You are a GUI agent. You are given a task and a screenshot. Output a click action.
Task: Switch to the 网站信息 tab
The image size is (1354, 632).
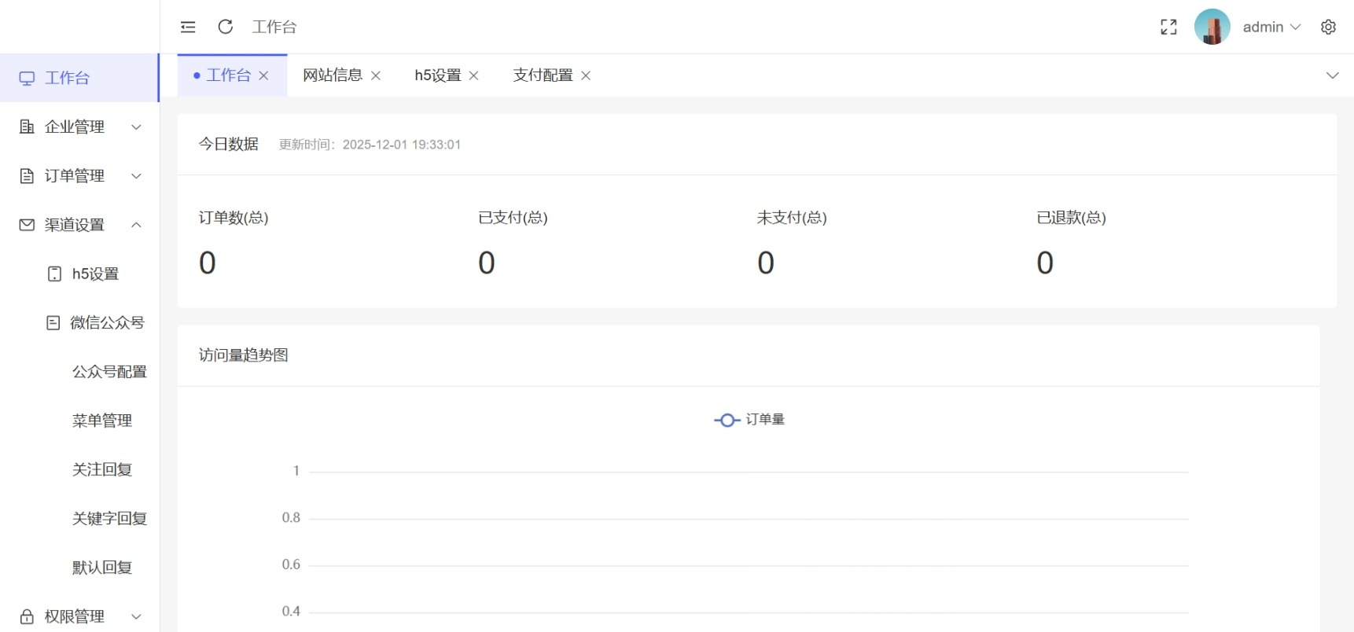pos(333,75)
